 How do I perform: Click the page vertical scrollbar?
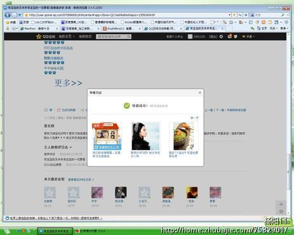pos(288,127)
